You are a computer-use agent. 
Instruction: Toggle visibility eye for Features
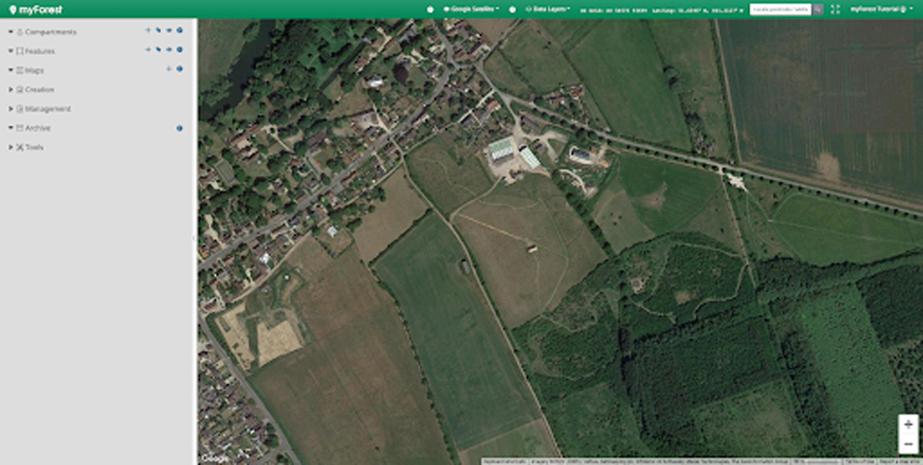pyautogui.click(x=169, y=50)
